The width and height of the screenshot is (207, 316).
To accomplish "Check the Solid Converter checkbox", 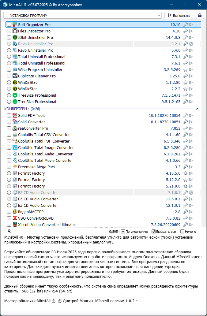I will click(x=9, y=122).
